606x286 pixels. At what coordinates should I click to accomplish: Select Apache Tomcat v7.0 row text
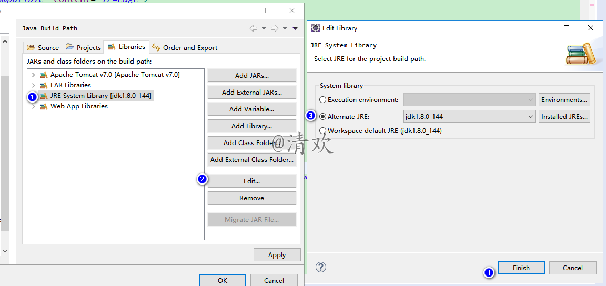coord(115,75)
